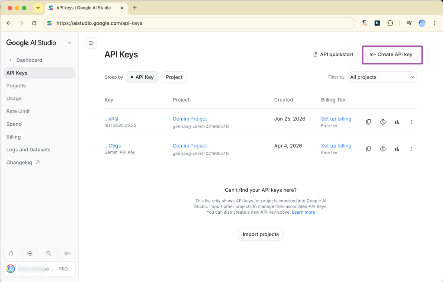Group the list by API Key

click(142, 77)
